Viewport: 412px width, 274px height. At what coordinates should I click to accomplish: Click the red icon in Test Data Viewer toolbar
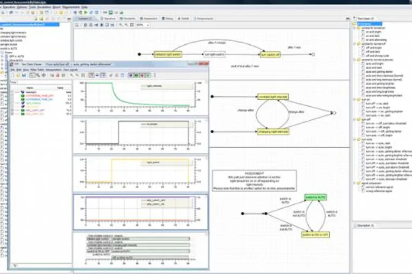(x=142, y=76)
